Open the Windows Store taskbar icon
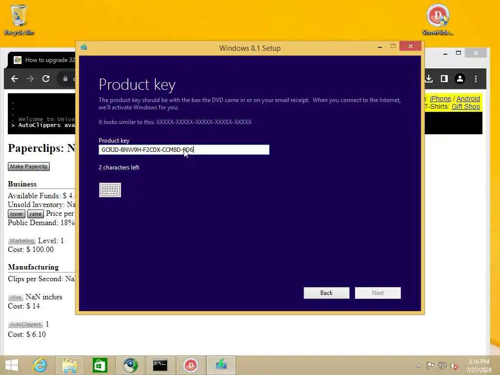This screenshot has width=500, height=375. [100, 365]
